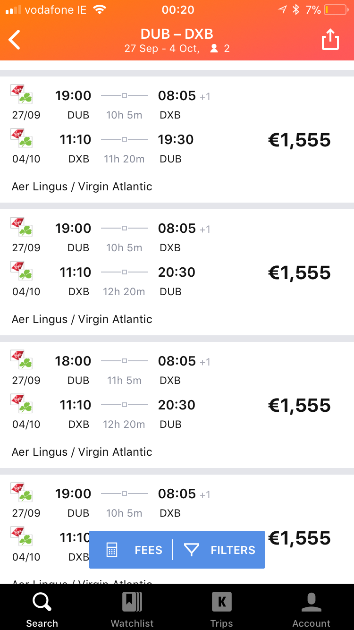Open the Watchlist bookmark icon

132,603
